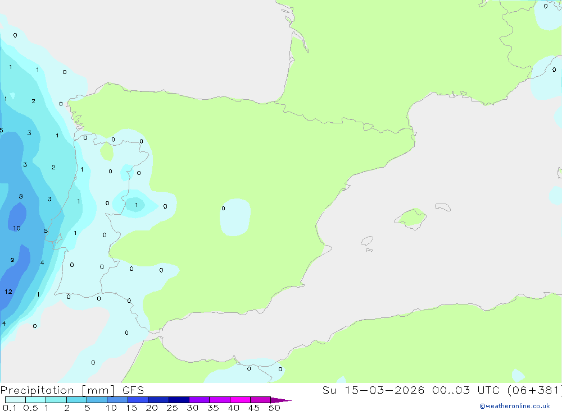The width and height of the screenshot is (562, 411).
Task: Select the 40–45 mm magenta legend swatch
Action: click(x=240, y=400)
